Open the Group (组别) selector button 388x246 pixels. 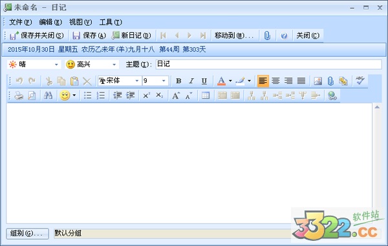(27, 233)
